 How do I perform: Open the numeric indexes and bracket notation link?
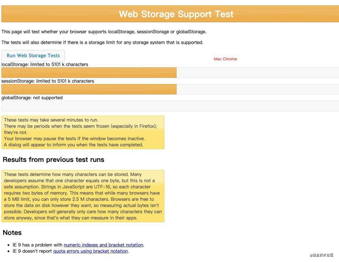click(104, 245)
